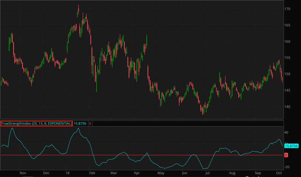Click the 160 level on price axis
Viewport: 301px width, 177px height.
tap(287, 42)
